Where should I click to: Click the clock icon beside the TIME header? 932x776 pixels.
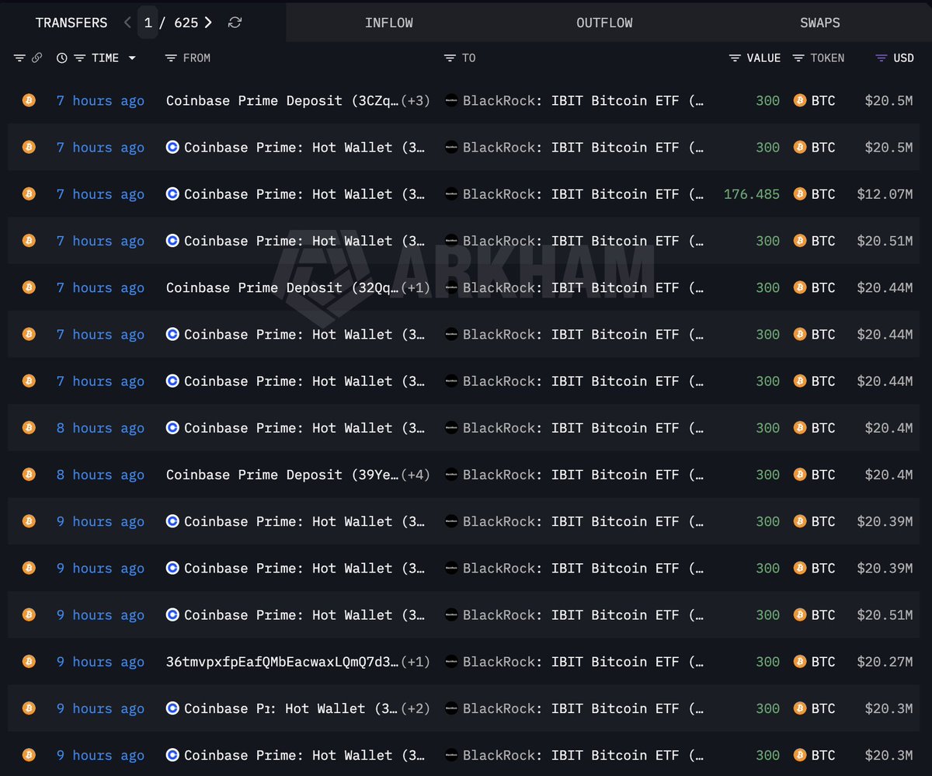pyautogui.click(x=62, y=58)
